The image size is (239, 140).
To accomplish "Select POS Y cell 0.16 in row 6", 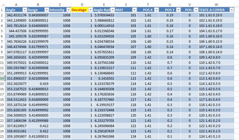I will [x=170, y=36].
